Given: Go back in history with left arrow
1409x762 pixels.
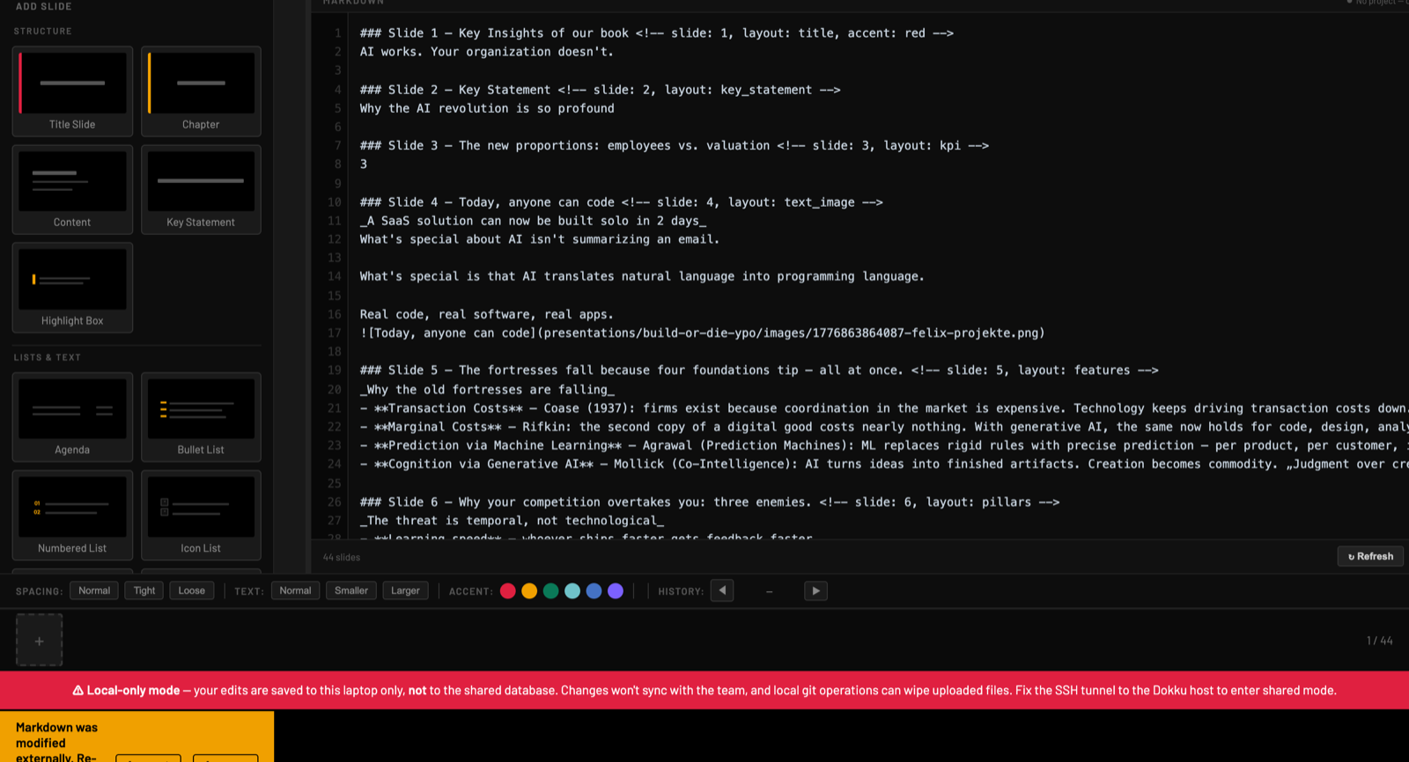Looking at the screenshot, I should click(x=722, y=590).
